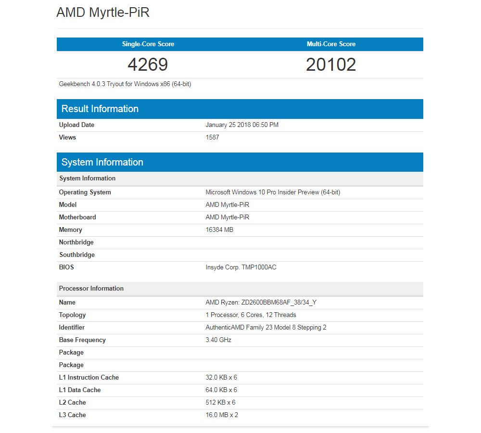Click the single-core score value 4269
Image resolution: width=481 pixels, height=433 pixels.
coord(148,64)
